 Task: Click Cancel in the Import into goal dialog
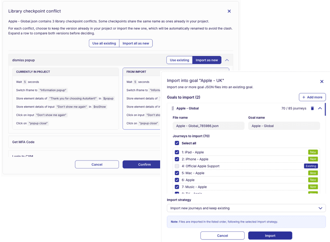(x=223, y=236)
